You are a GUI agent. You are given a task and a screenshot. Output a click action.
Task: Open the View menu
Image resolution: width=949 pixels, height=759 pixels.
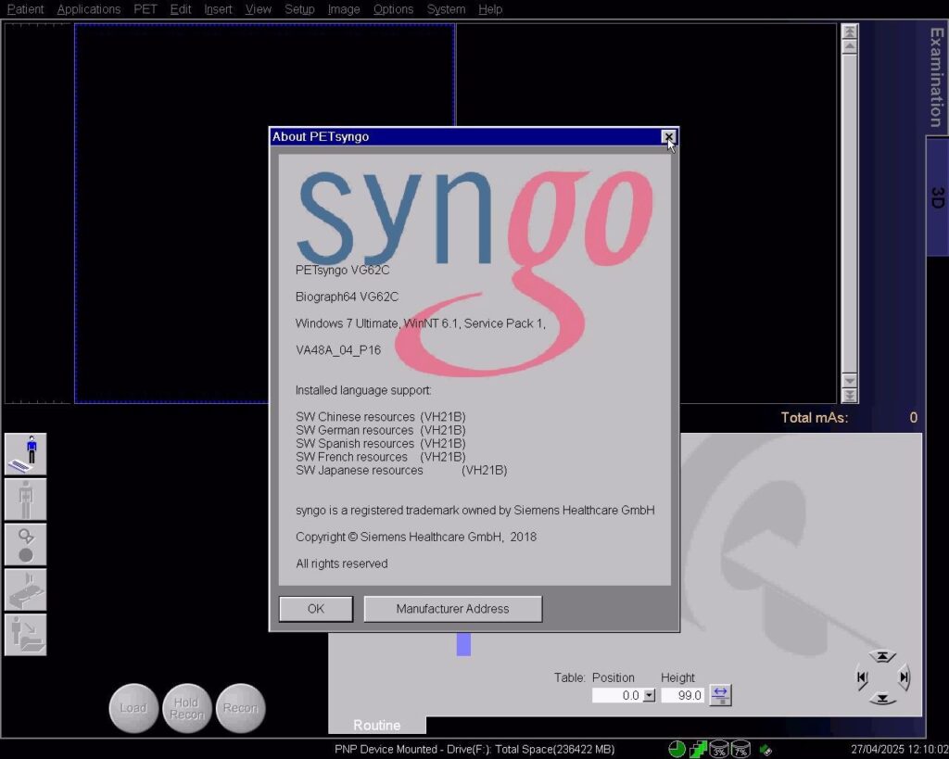point(259,9)
